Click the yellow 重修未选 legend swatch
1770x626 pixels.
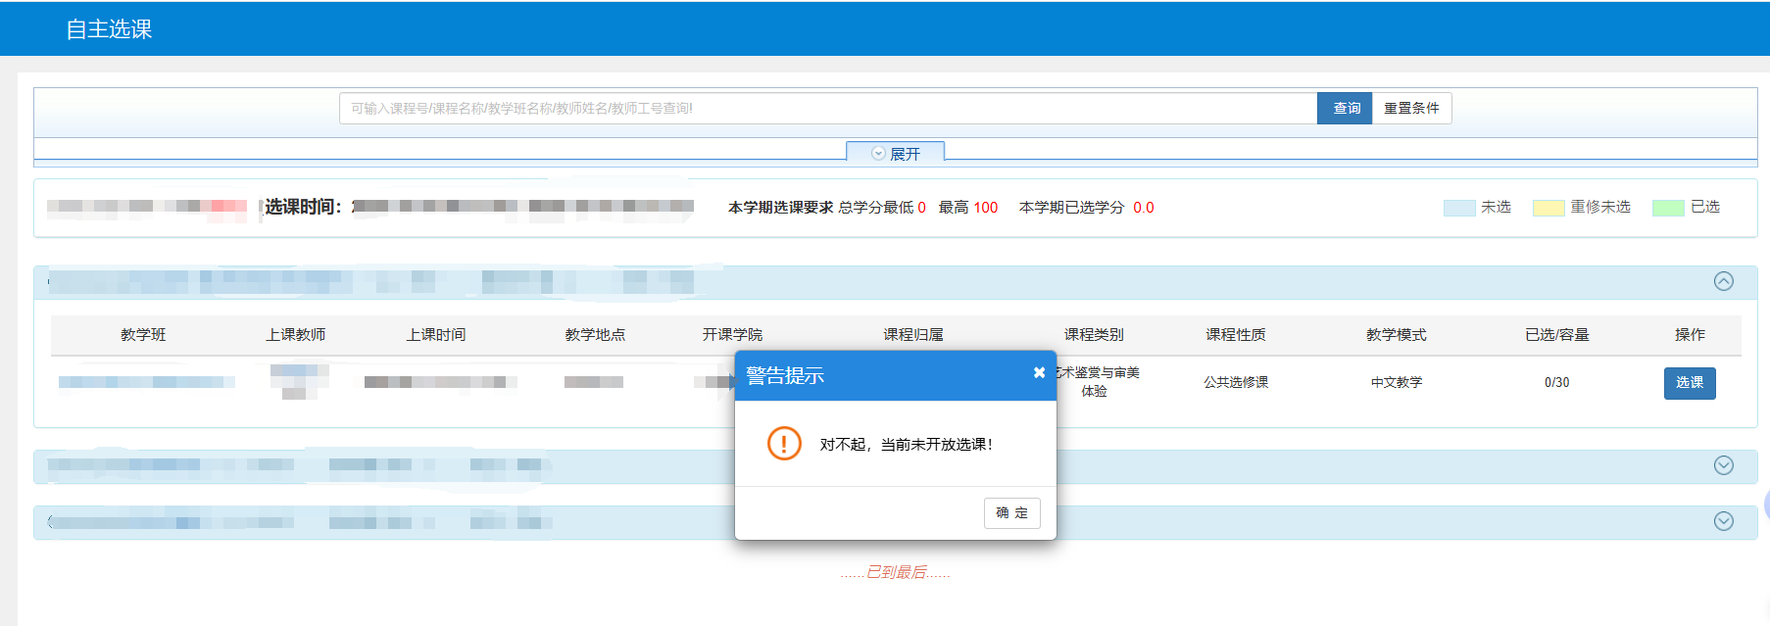(1549, 208)
